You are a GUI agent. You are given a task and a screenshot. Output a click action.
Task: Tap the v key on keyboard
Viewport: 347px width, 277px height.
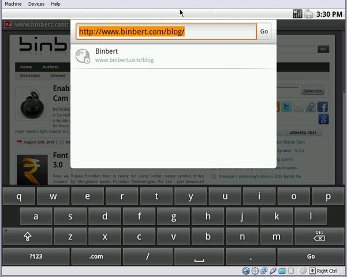point(173,236)
